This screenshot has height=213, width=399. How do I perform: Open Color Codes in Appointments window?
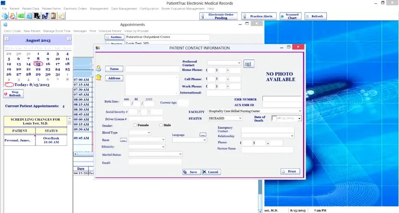[x=13, y=31]
